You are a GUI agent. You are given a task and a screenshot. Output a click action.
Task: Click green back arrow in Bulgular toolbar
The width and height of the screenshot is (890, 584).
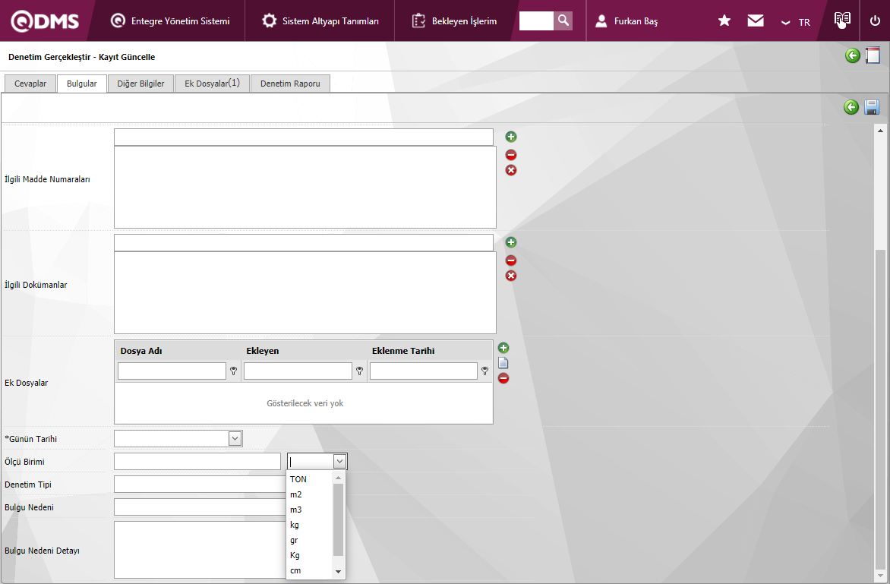click(x=851, y=106)
